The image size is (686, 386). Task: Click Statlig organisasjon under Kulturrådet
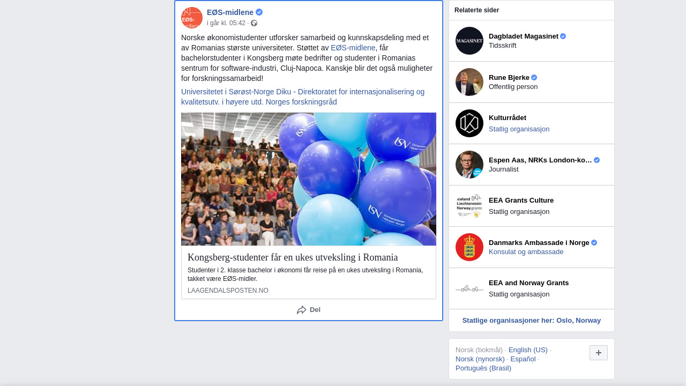tap(519, 129)
